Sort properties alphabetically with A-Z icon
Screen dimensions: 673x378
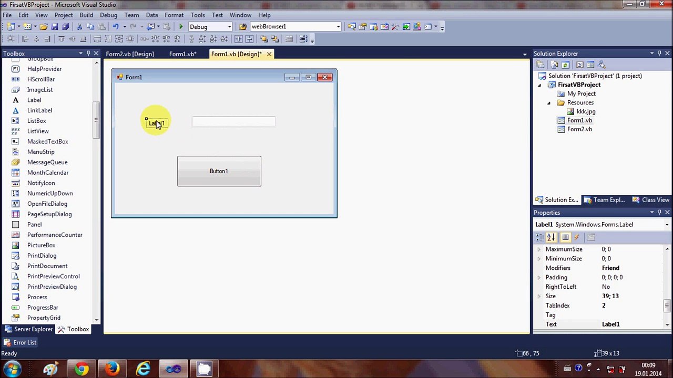coord(551,237)
